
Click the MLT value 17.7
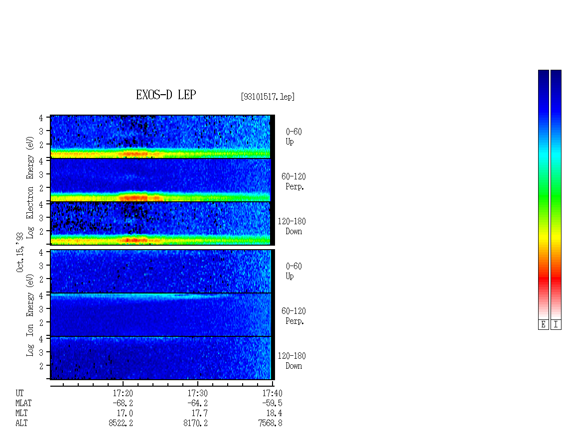[x=199, y=414]
